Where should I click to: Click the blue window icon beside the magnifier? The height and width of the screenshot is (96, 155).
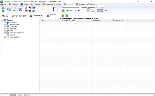tap(7, 16)
